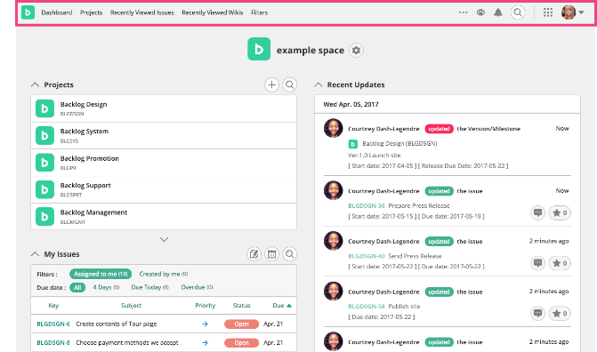Click the Priority column header
597x352 pixels.
pyautogui.click(x=206, y=305)
